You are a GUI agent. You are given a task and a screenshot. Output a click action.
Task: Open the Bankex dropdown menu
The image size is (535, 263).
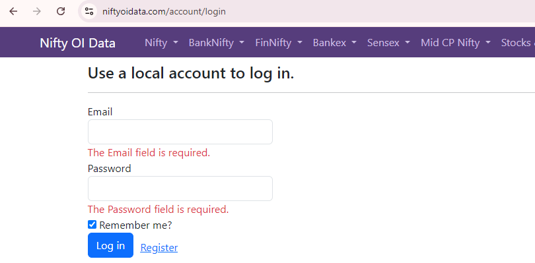[x=335, y=43]
